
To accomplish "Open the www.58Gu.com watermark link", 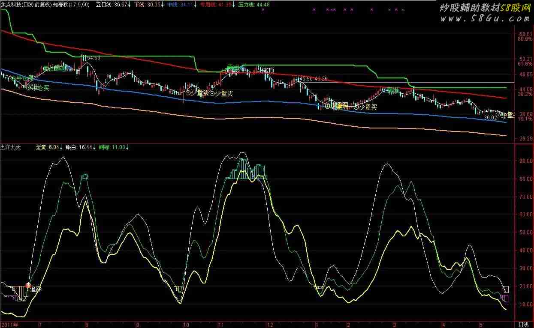I will pos(485,18).
